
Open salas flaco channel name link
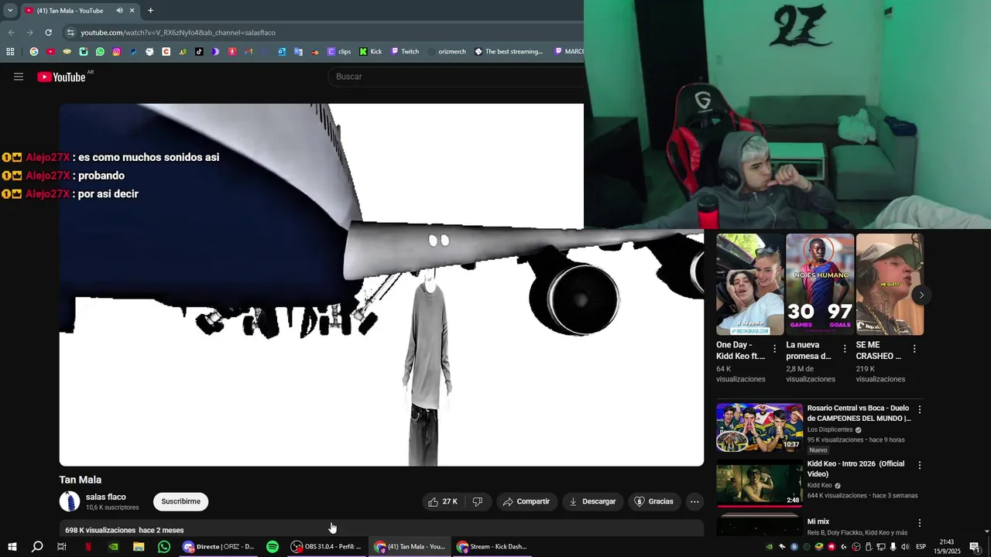106,497
